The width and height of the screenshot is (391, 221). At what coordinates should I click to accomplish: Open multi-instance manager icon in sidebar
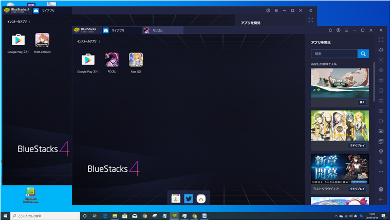pos(381,141)
